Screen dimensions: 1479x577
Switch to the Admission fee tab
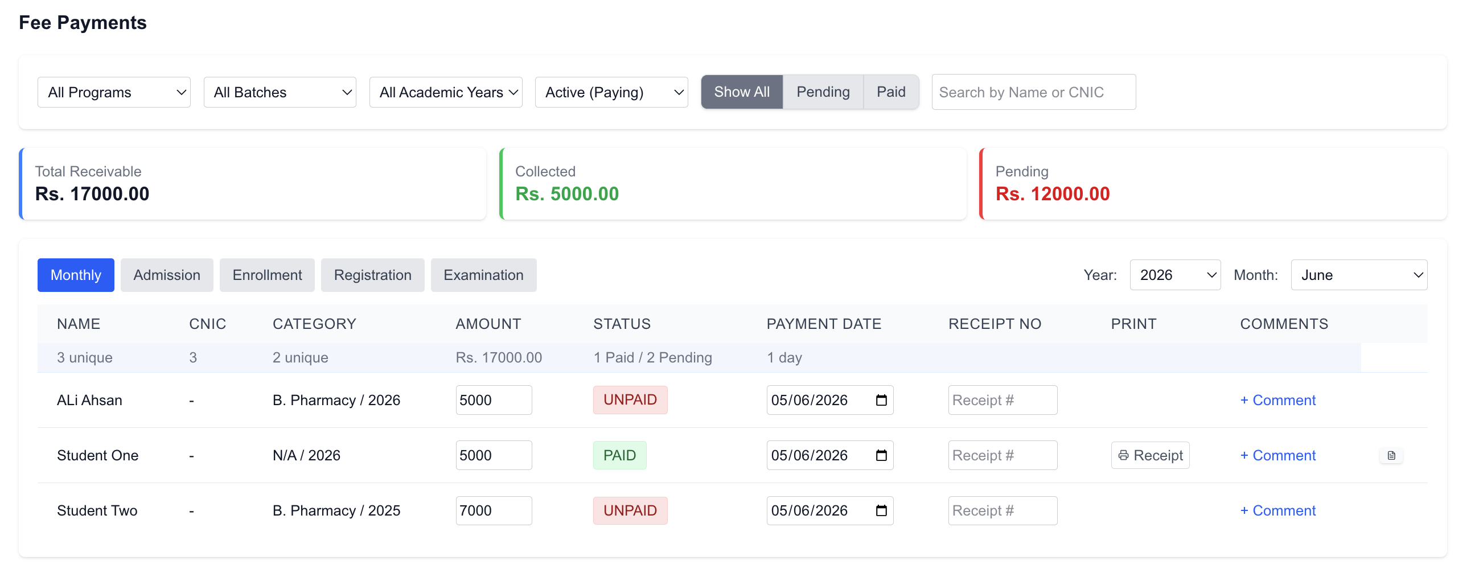(x=166, y=275)
